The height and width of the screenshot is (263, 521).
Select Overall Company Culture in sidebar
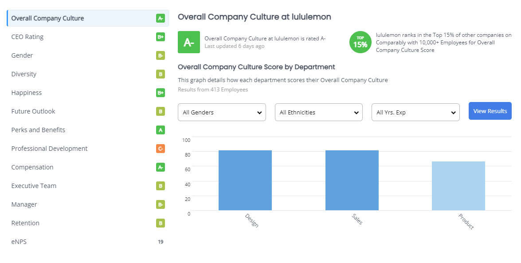pyautogui.click(x=88, y=18)
